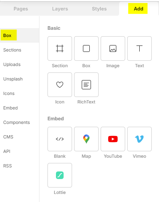Open the Components category

click(x=19, y=122)
